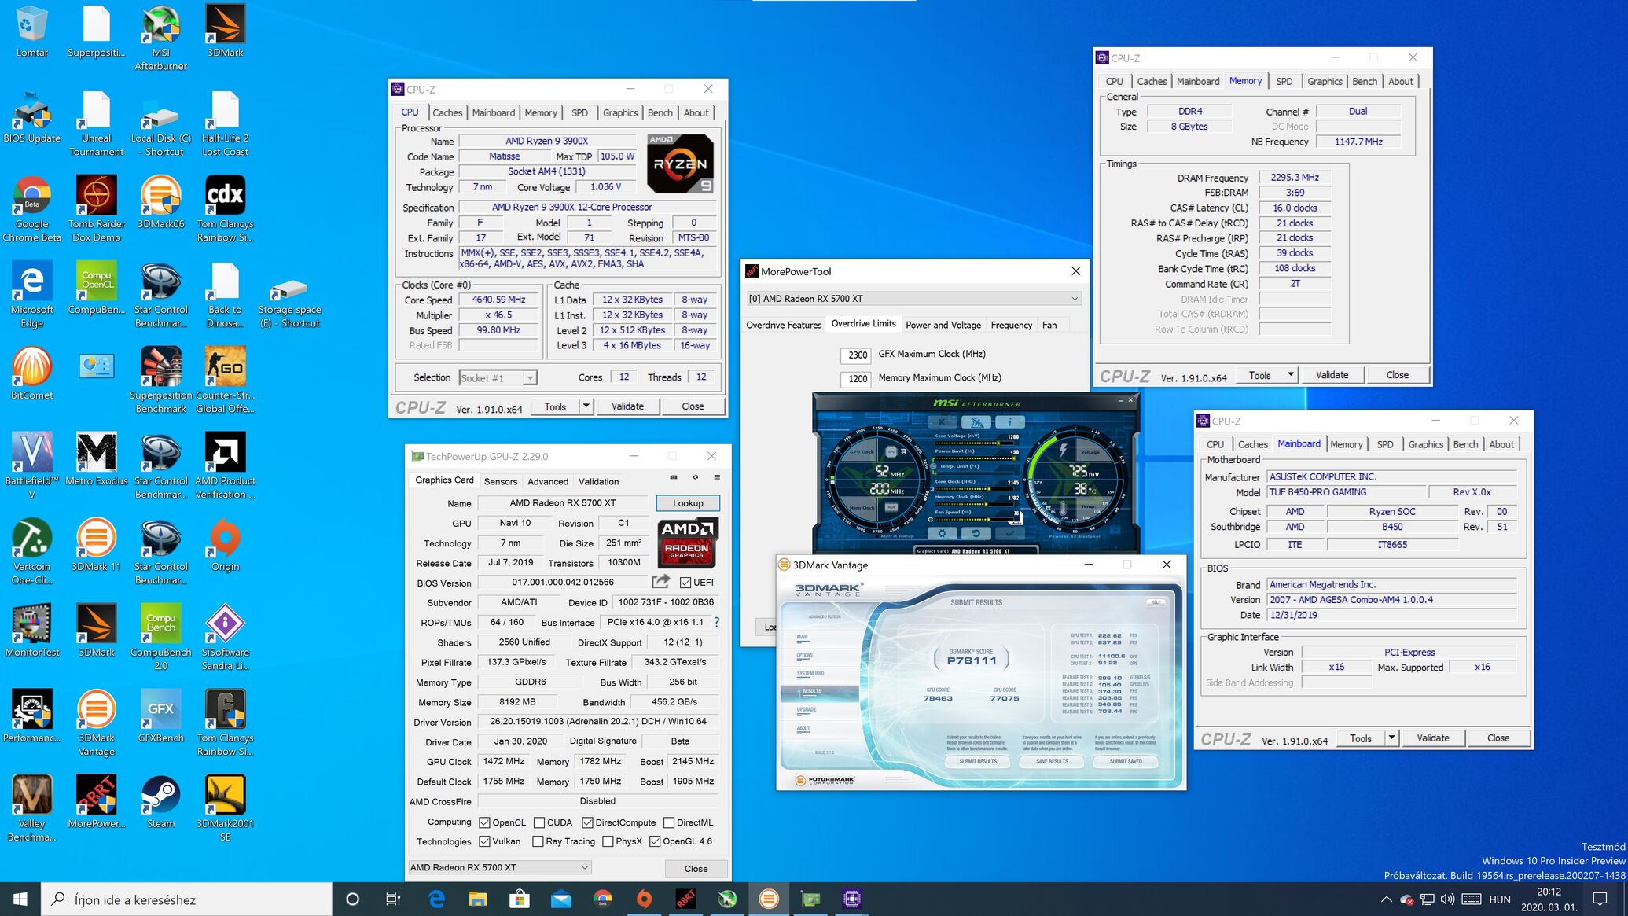
Task: Open the Advanced tab in GPU-Z
Action: (x=548, y=481)
